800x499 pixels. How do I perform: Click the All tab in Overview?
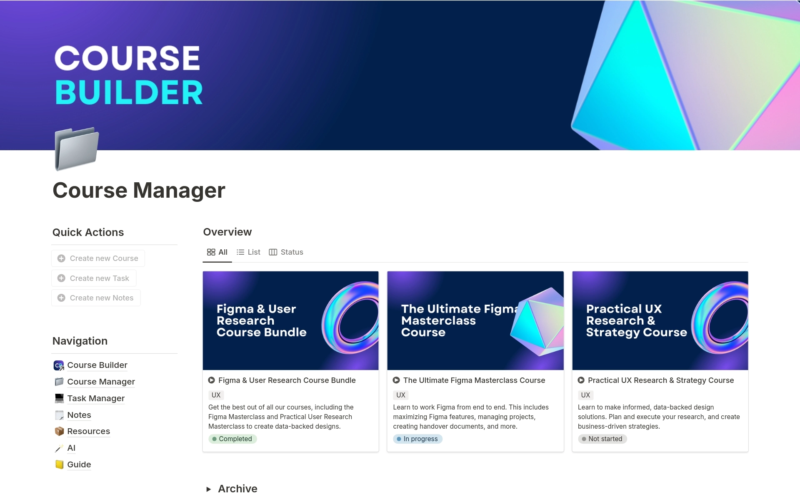pyautogui.click(x=218, y=252)
